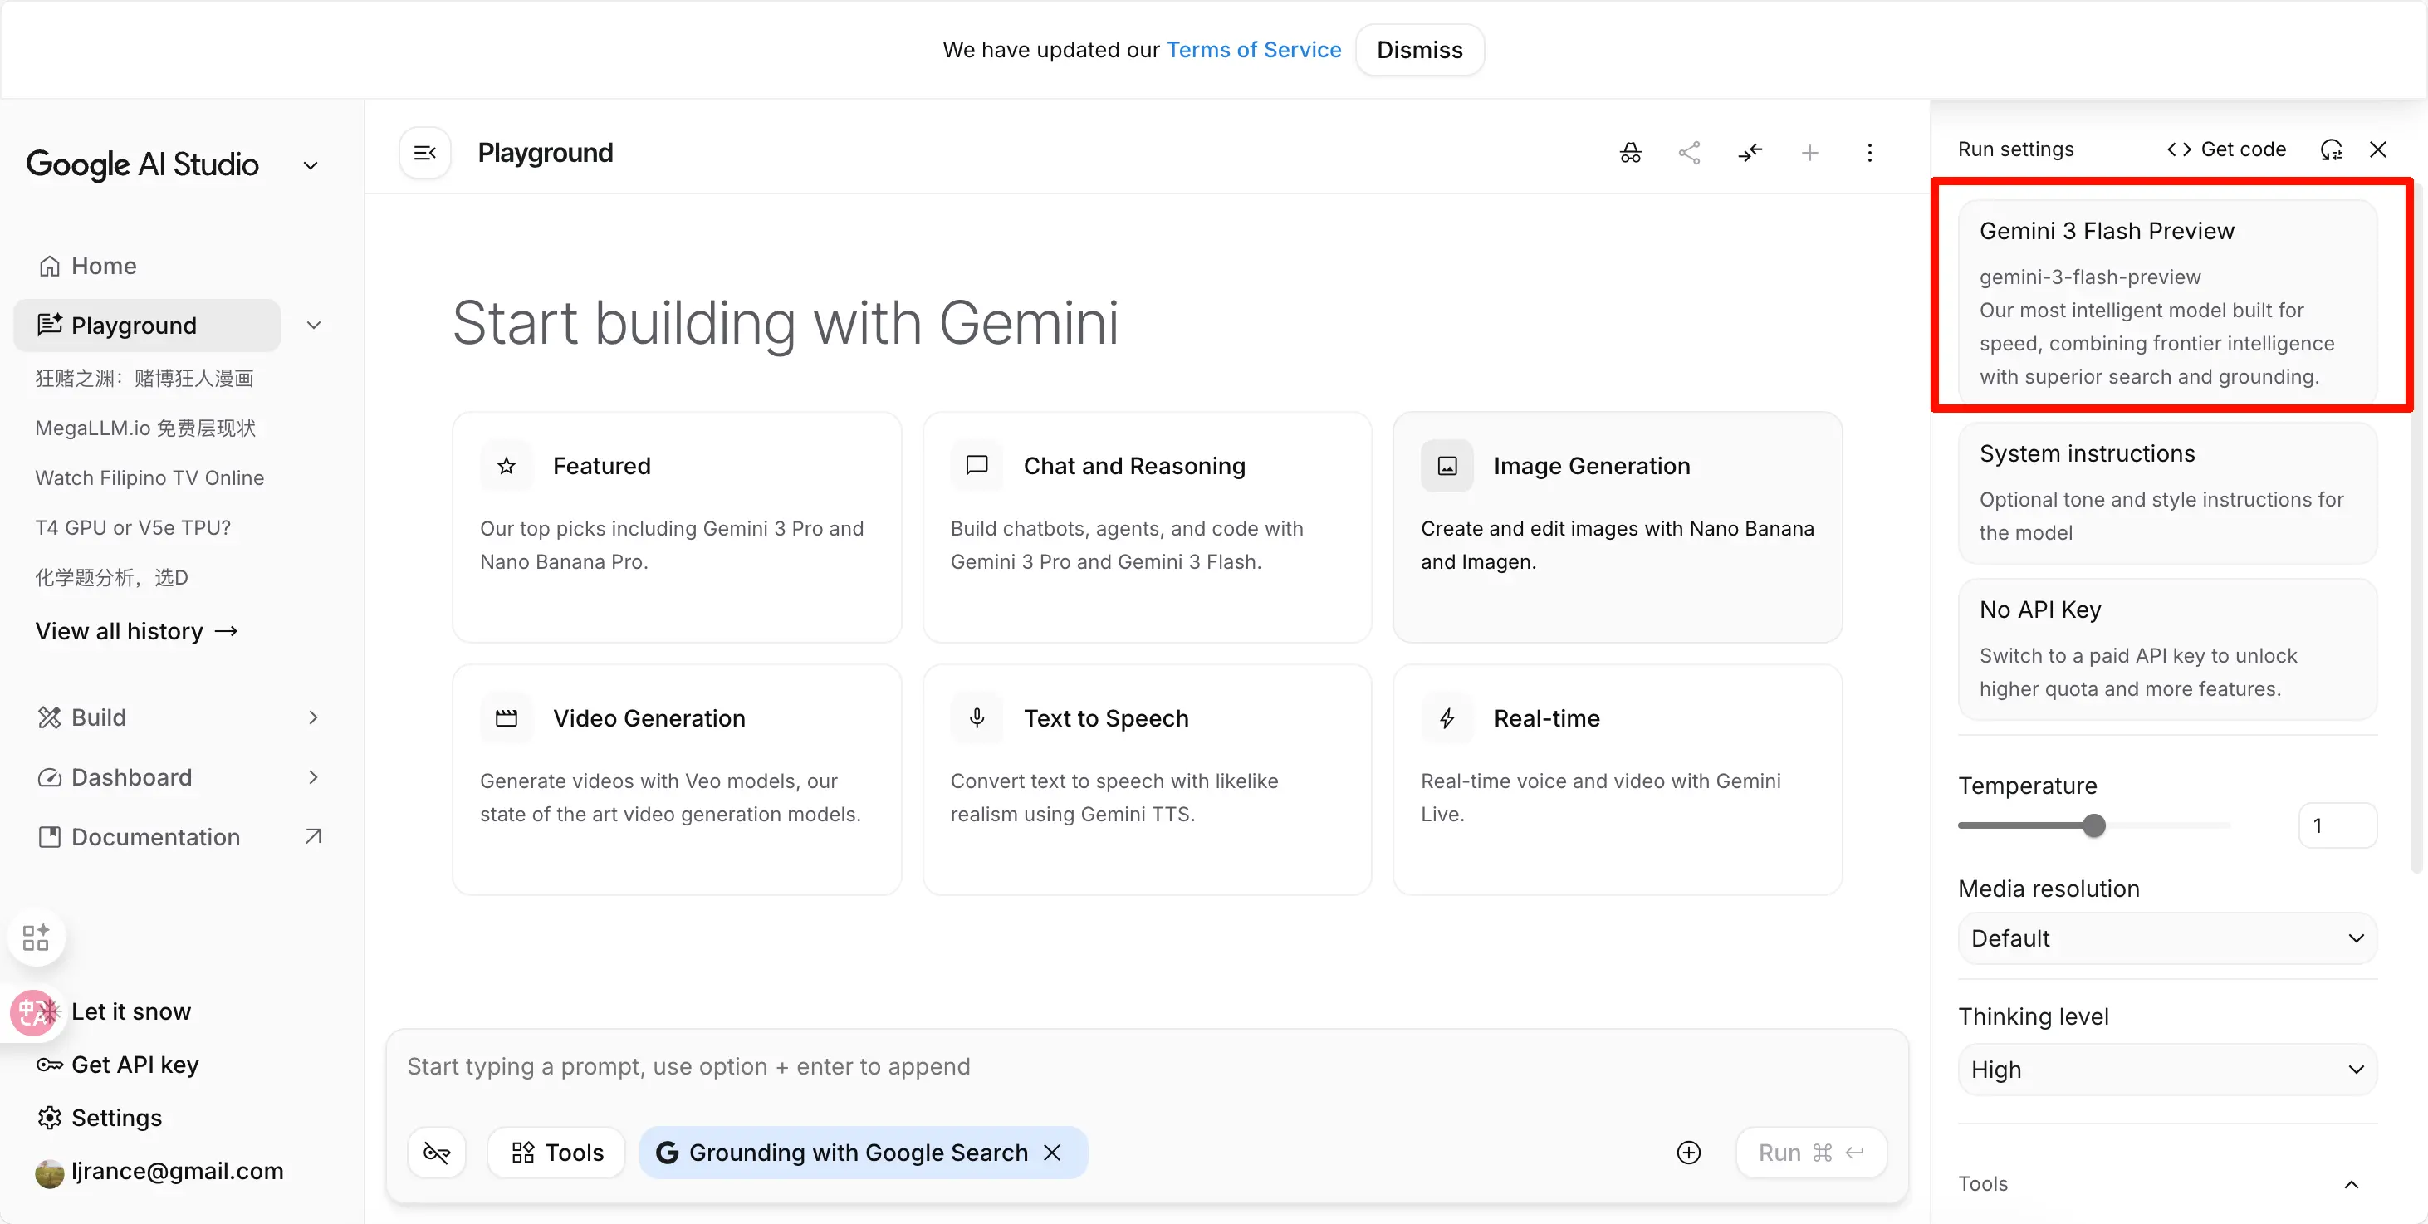Collapse the Tools section chevron

[x=2351, y=1184]
